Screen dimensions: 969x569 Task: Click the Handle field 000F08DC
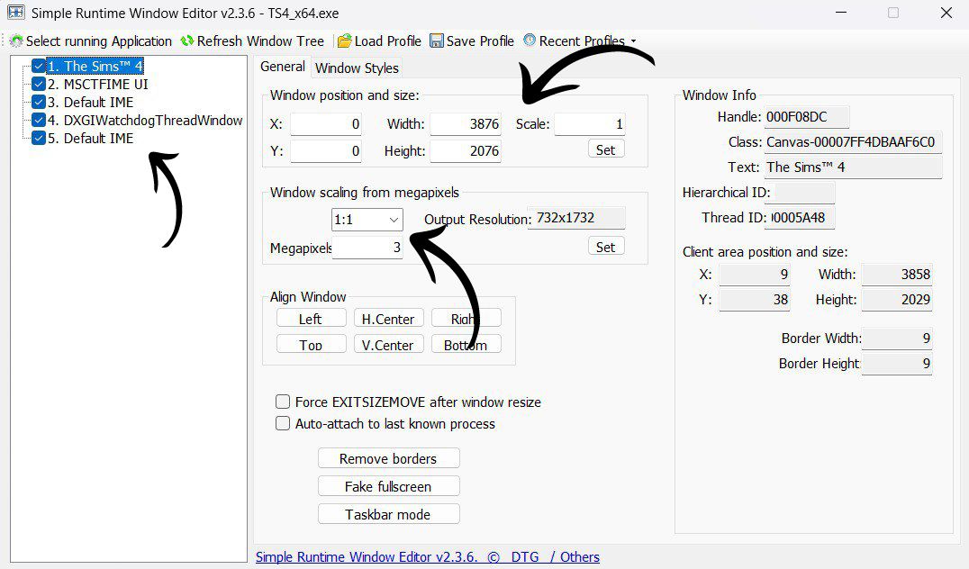tap(807, 117)
